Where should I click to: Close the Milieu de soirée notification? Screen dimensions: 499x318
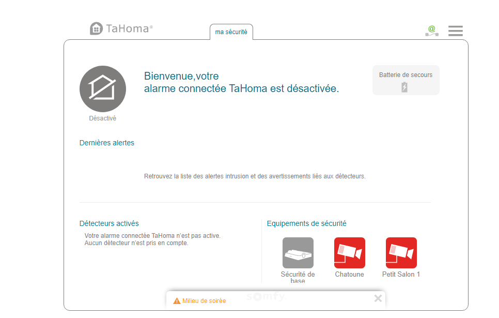378,298
